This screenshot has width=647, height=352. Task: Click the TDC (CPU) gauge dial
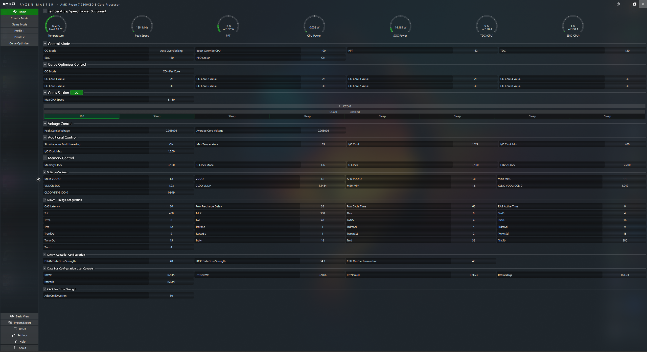tap(487, 24)
